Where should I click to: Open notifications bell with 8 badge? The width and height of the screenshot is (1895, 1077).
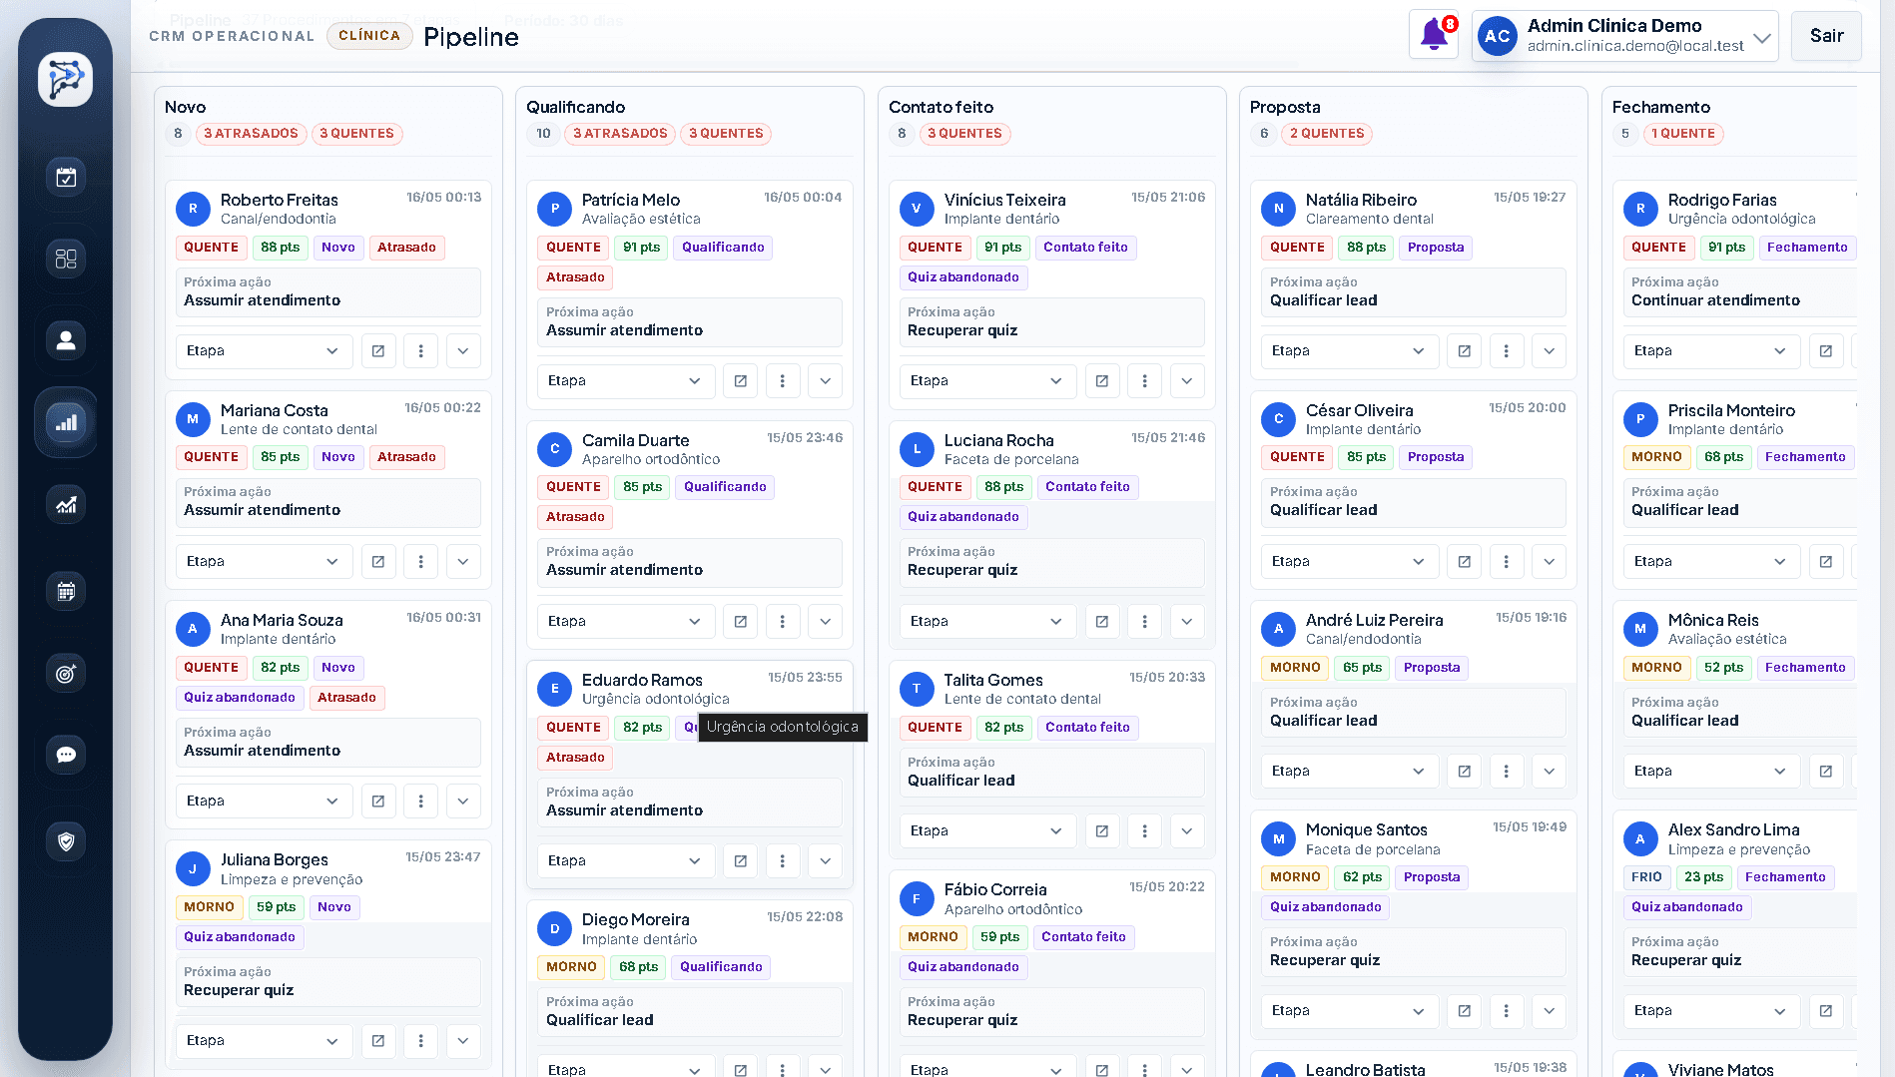1434,35
